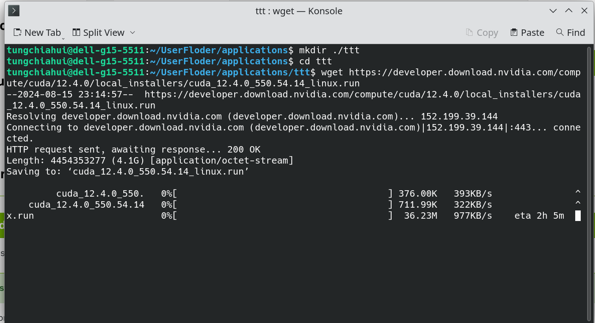Paste clipboard using the Paste button
The width and height of the screenshot is (595, 323).
point(527,33)
